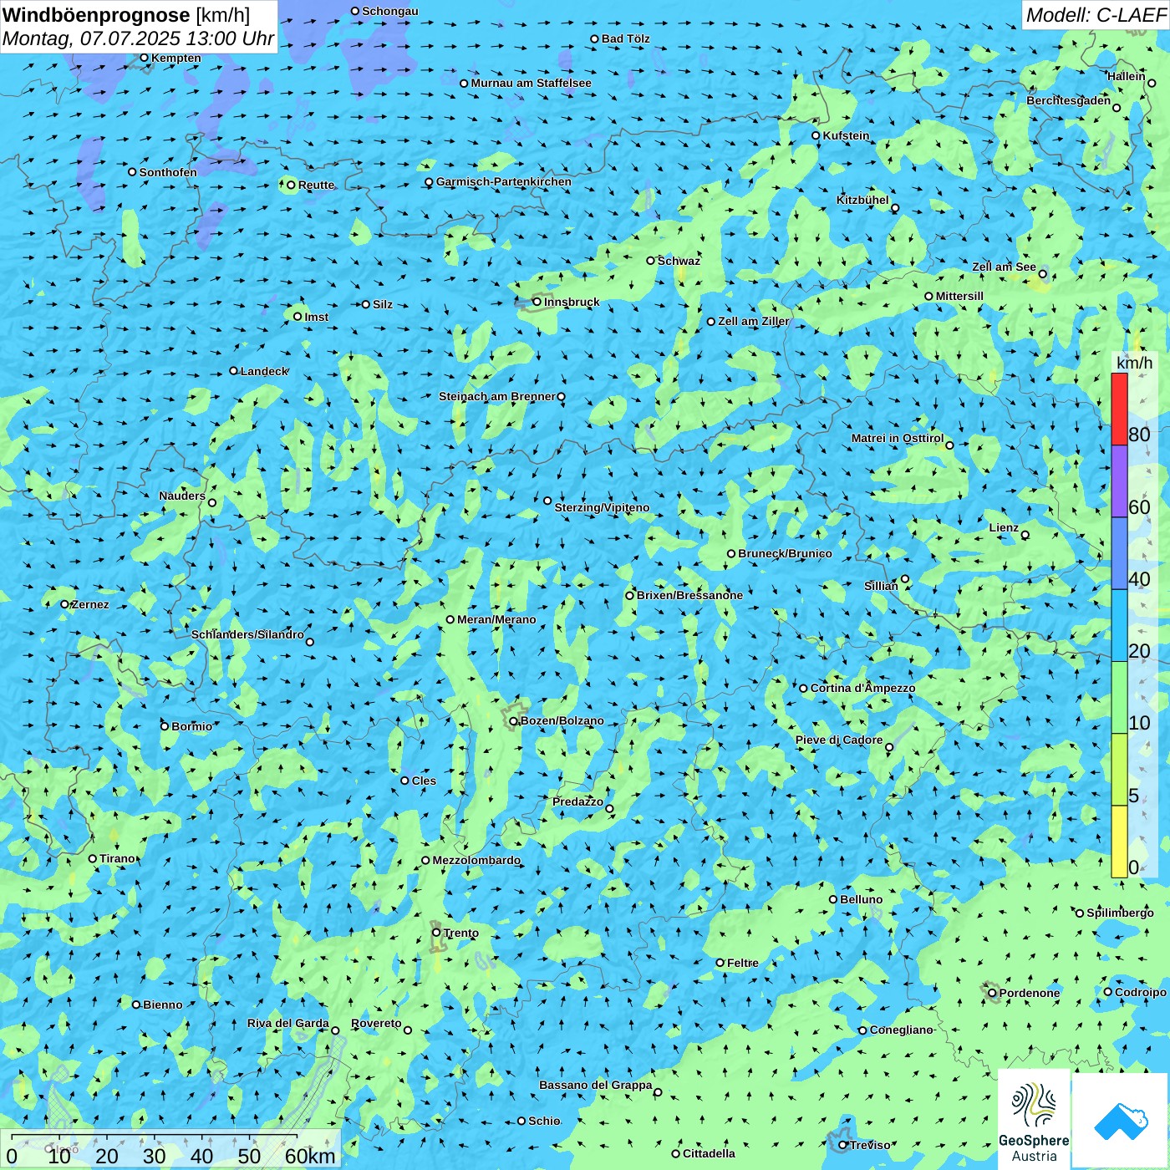1170x1170 pixels.
Task: Click the 'Matrei in Osttirol' label
Action: point(898,438)
